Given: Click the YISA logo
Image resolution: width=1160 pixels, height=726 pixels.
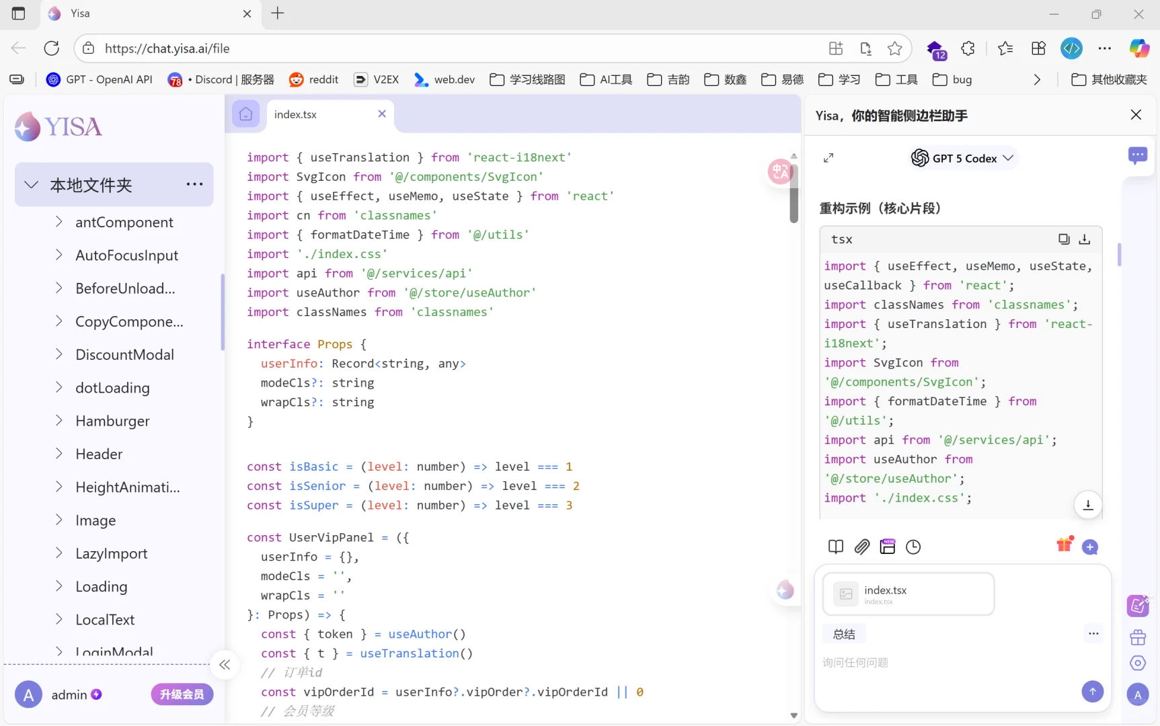Looking at the screenshot, I should point(59,126).
